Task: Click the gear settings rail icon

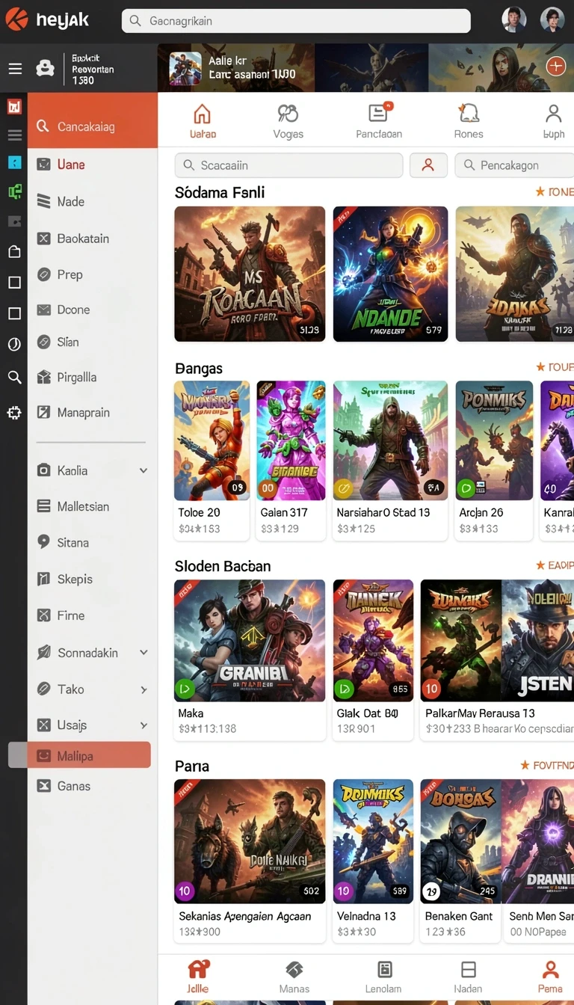Action: pos(14,412)
